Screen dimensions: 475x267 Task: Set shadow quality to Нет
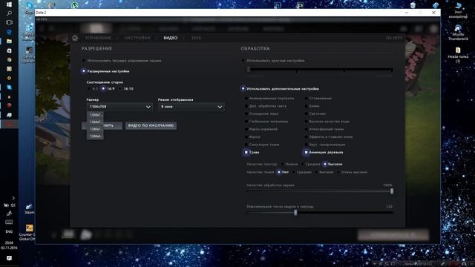click(279, 172)
